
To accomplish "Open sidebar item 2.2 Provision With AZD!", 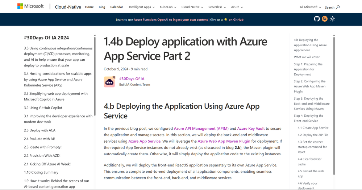I will click(x=42, y=155).
